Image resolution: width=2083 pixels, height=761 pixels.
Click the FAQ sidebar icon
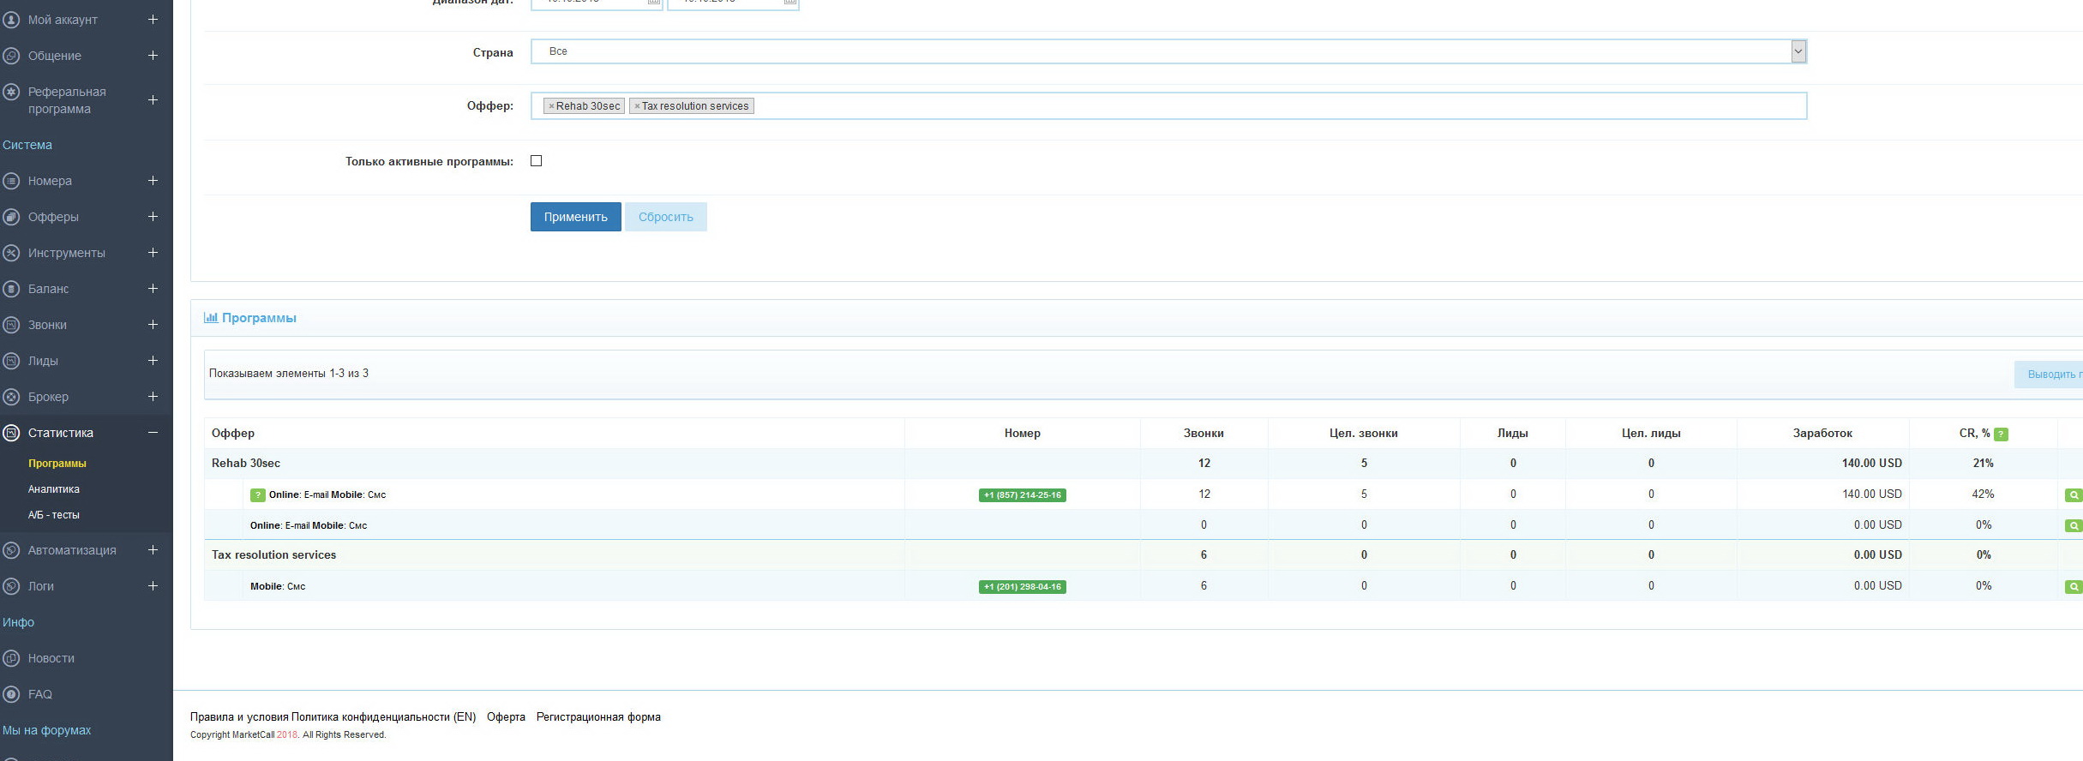[11, 694]
